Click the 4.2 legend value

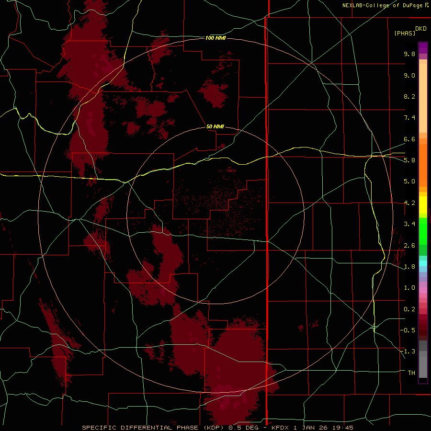[x=409, y=203]
